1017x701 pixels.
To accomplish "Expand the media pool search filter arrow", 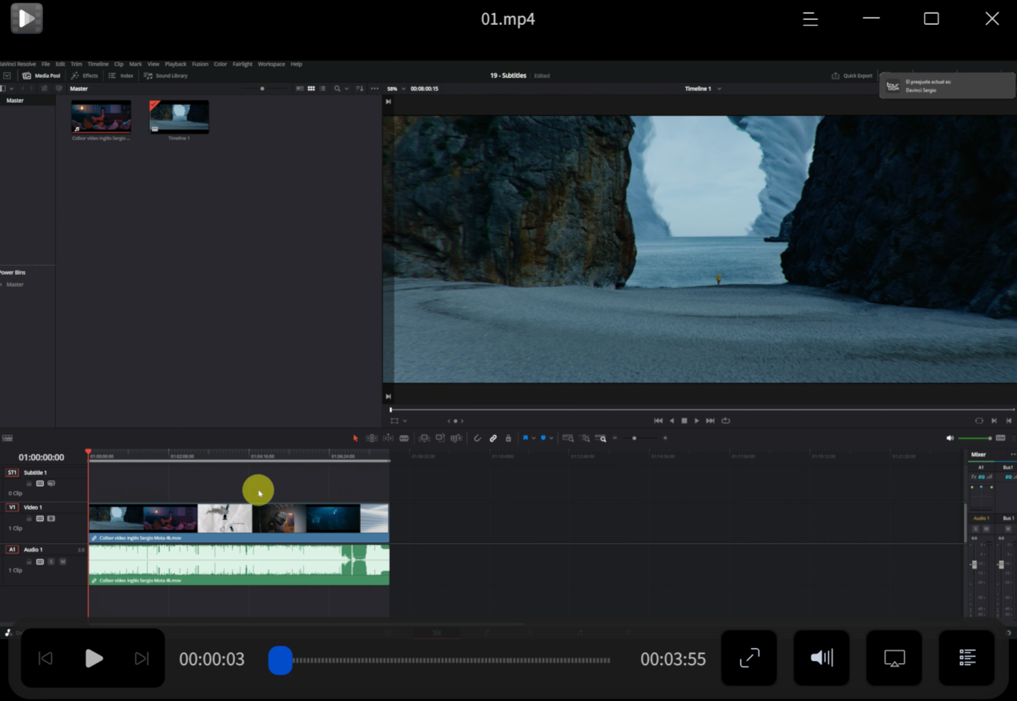I will click(x=346, y=88).
